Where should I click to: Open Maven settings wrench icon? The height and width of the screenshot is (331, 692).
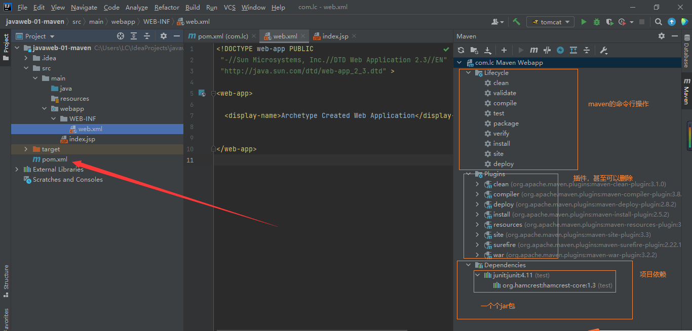point(603,50)
